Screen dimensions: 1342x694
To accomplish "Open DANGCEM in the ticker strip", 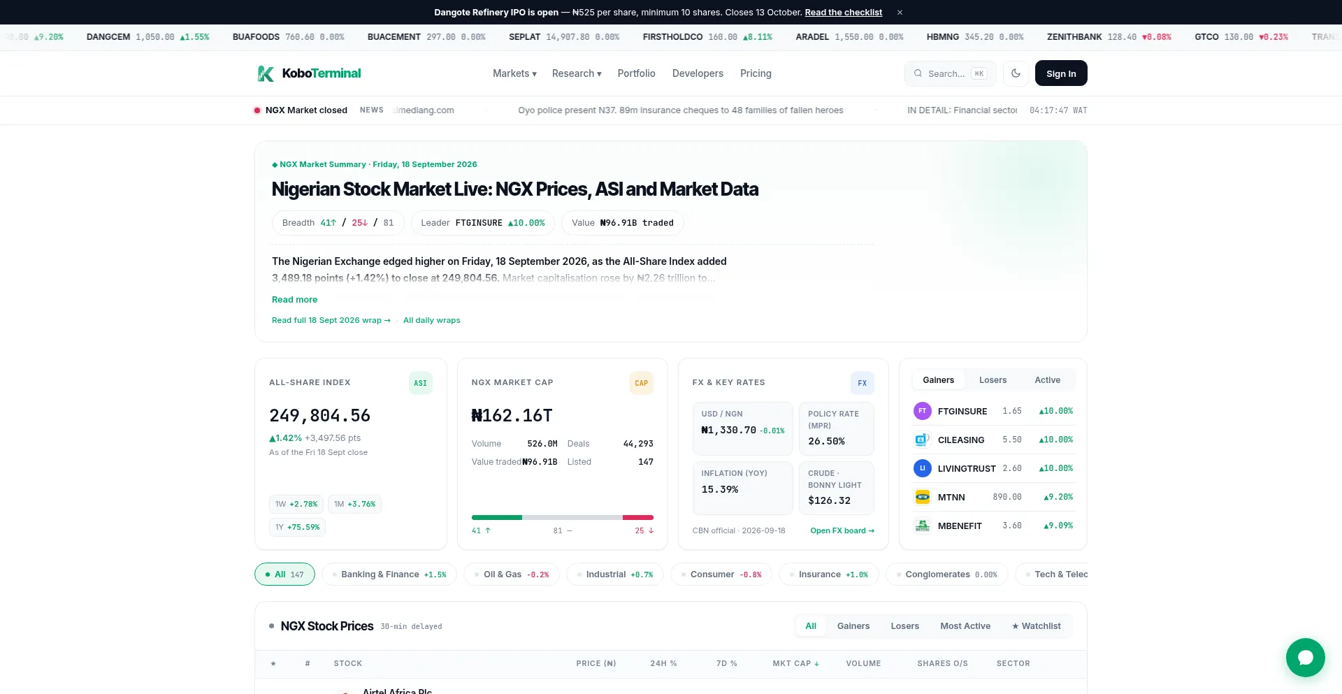I will pos(147,37).
